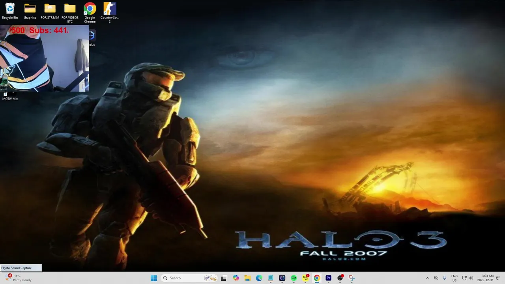
Task: Click the OneDrive cloud tray icon
Action: pos(436,278)
